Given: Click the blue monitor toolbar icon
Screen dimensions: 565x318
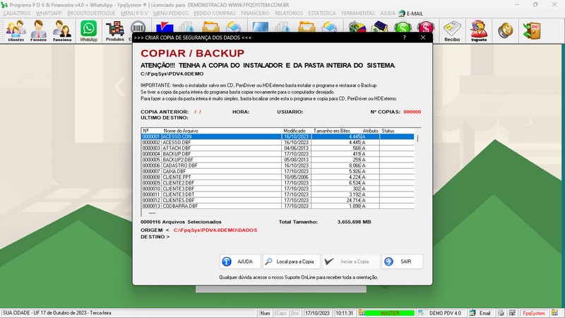Looking at the screenshot, I should click(260, 27).
